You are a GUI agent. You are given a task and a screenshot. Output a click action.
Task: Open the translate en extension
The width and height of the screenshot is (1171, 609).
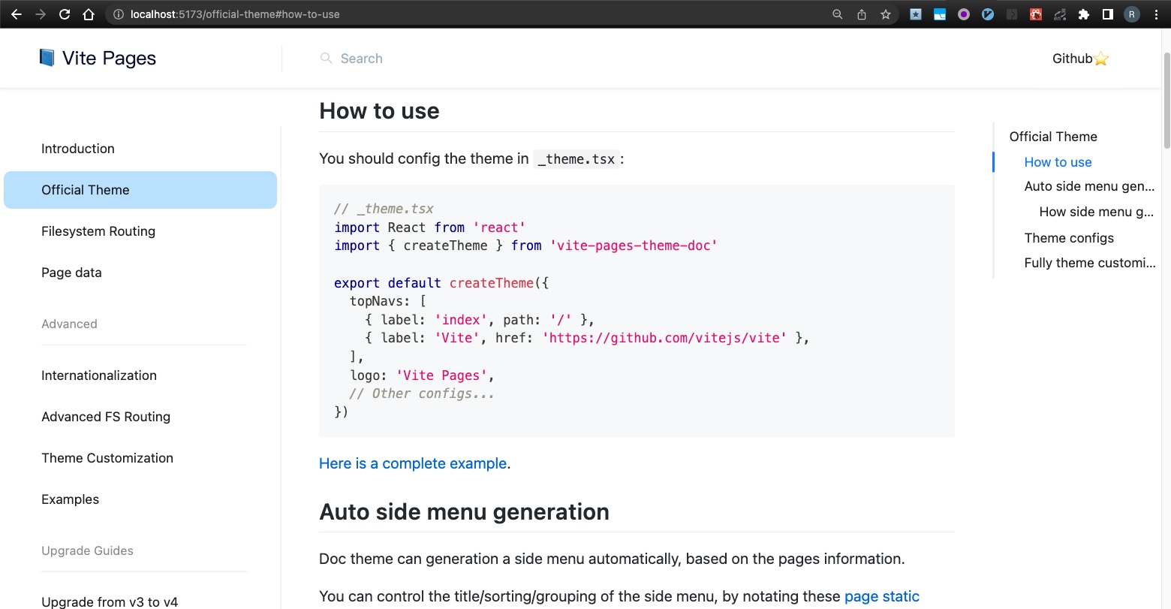coord(1060,14)
